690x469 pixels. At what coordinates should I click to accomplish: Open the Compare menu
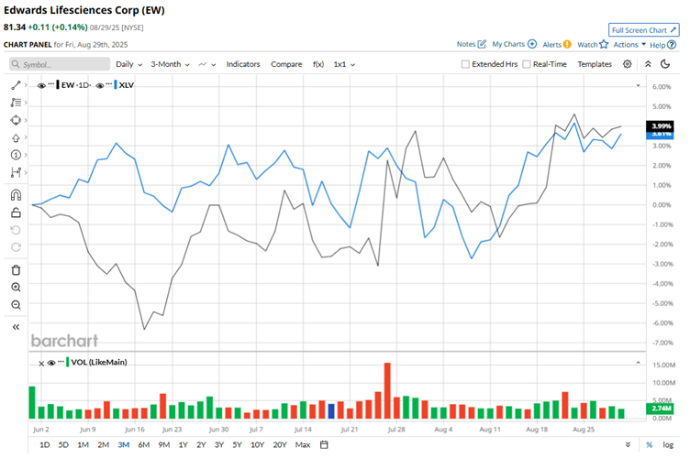(286, 64)
